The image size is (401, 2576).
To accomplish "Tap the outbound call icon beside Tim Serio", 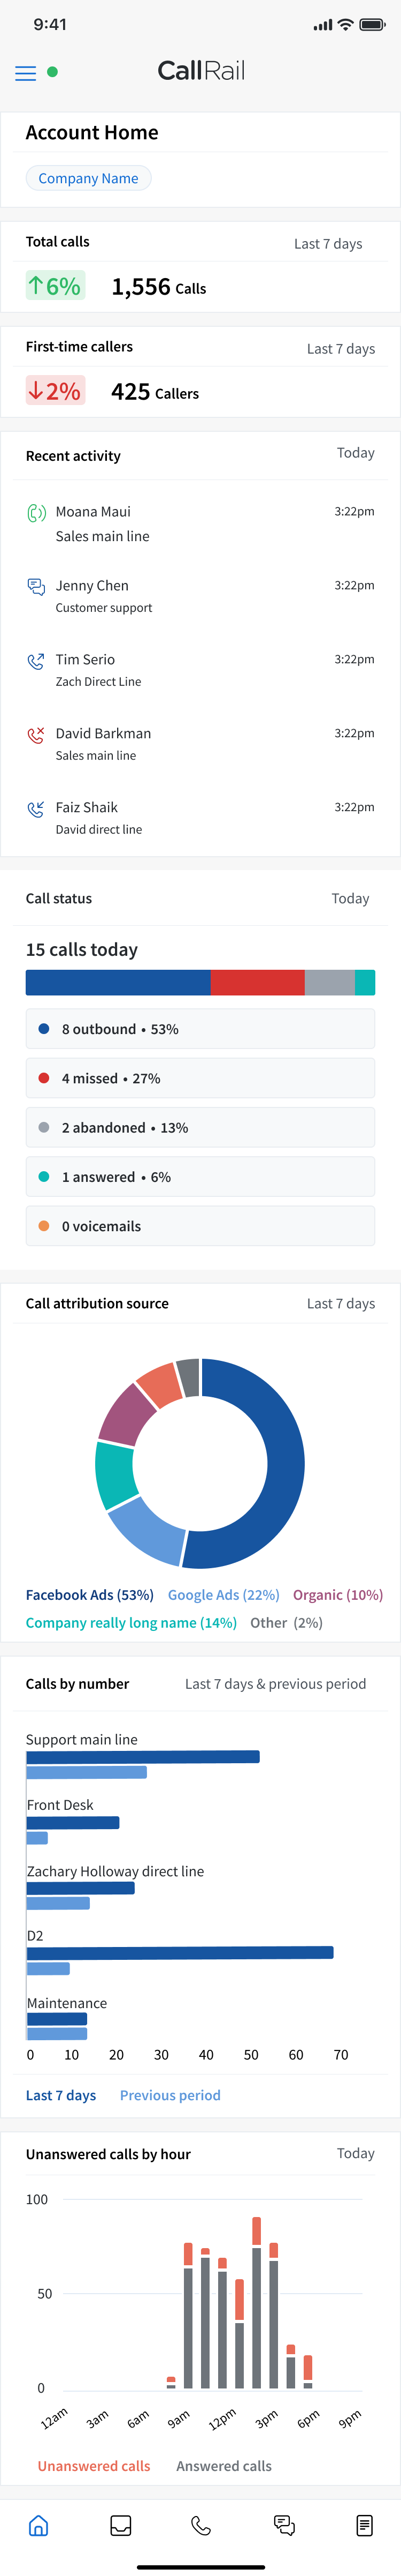I will pyautogui.click(x=36, y=661).
